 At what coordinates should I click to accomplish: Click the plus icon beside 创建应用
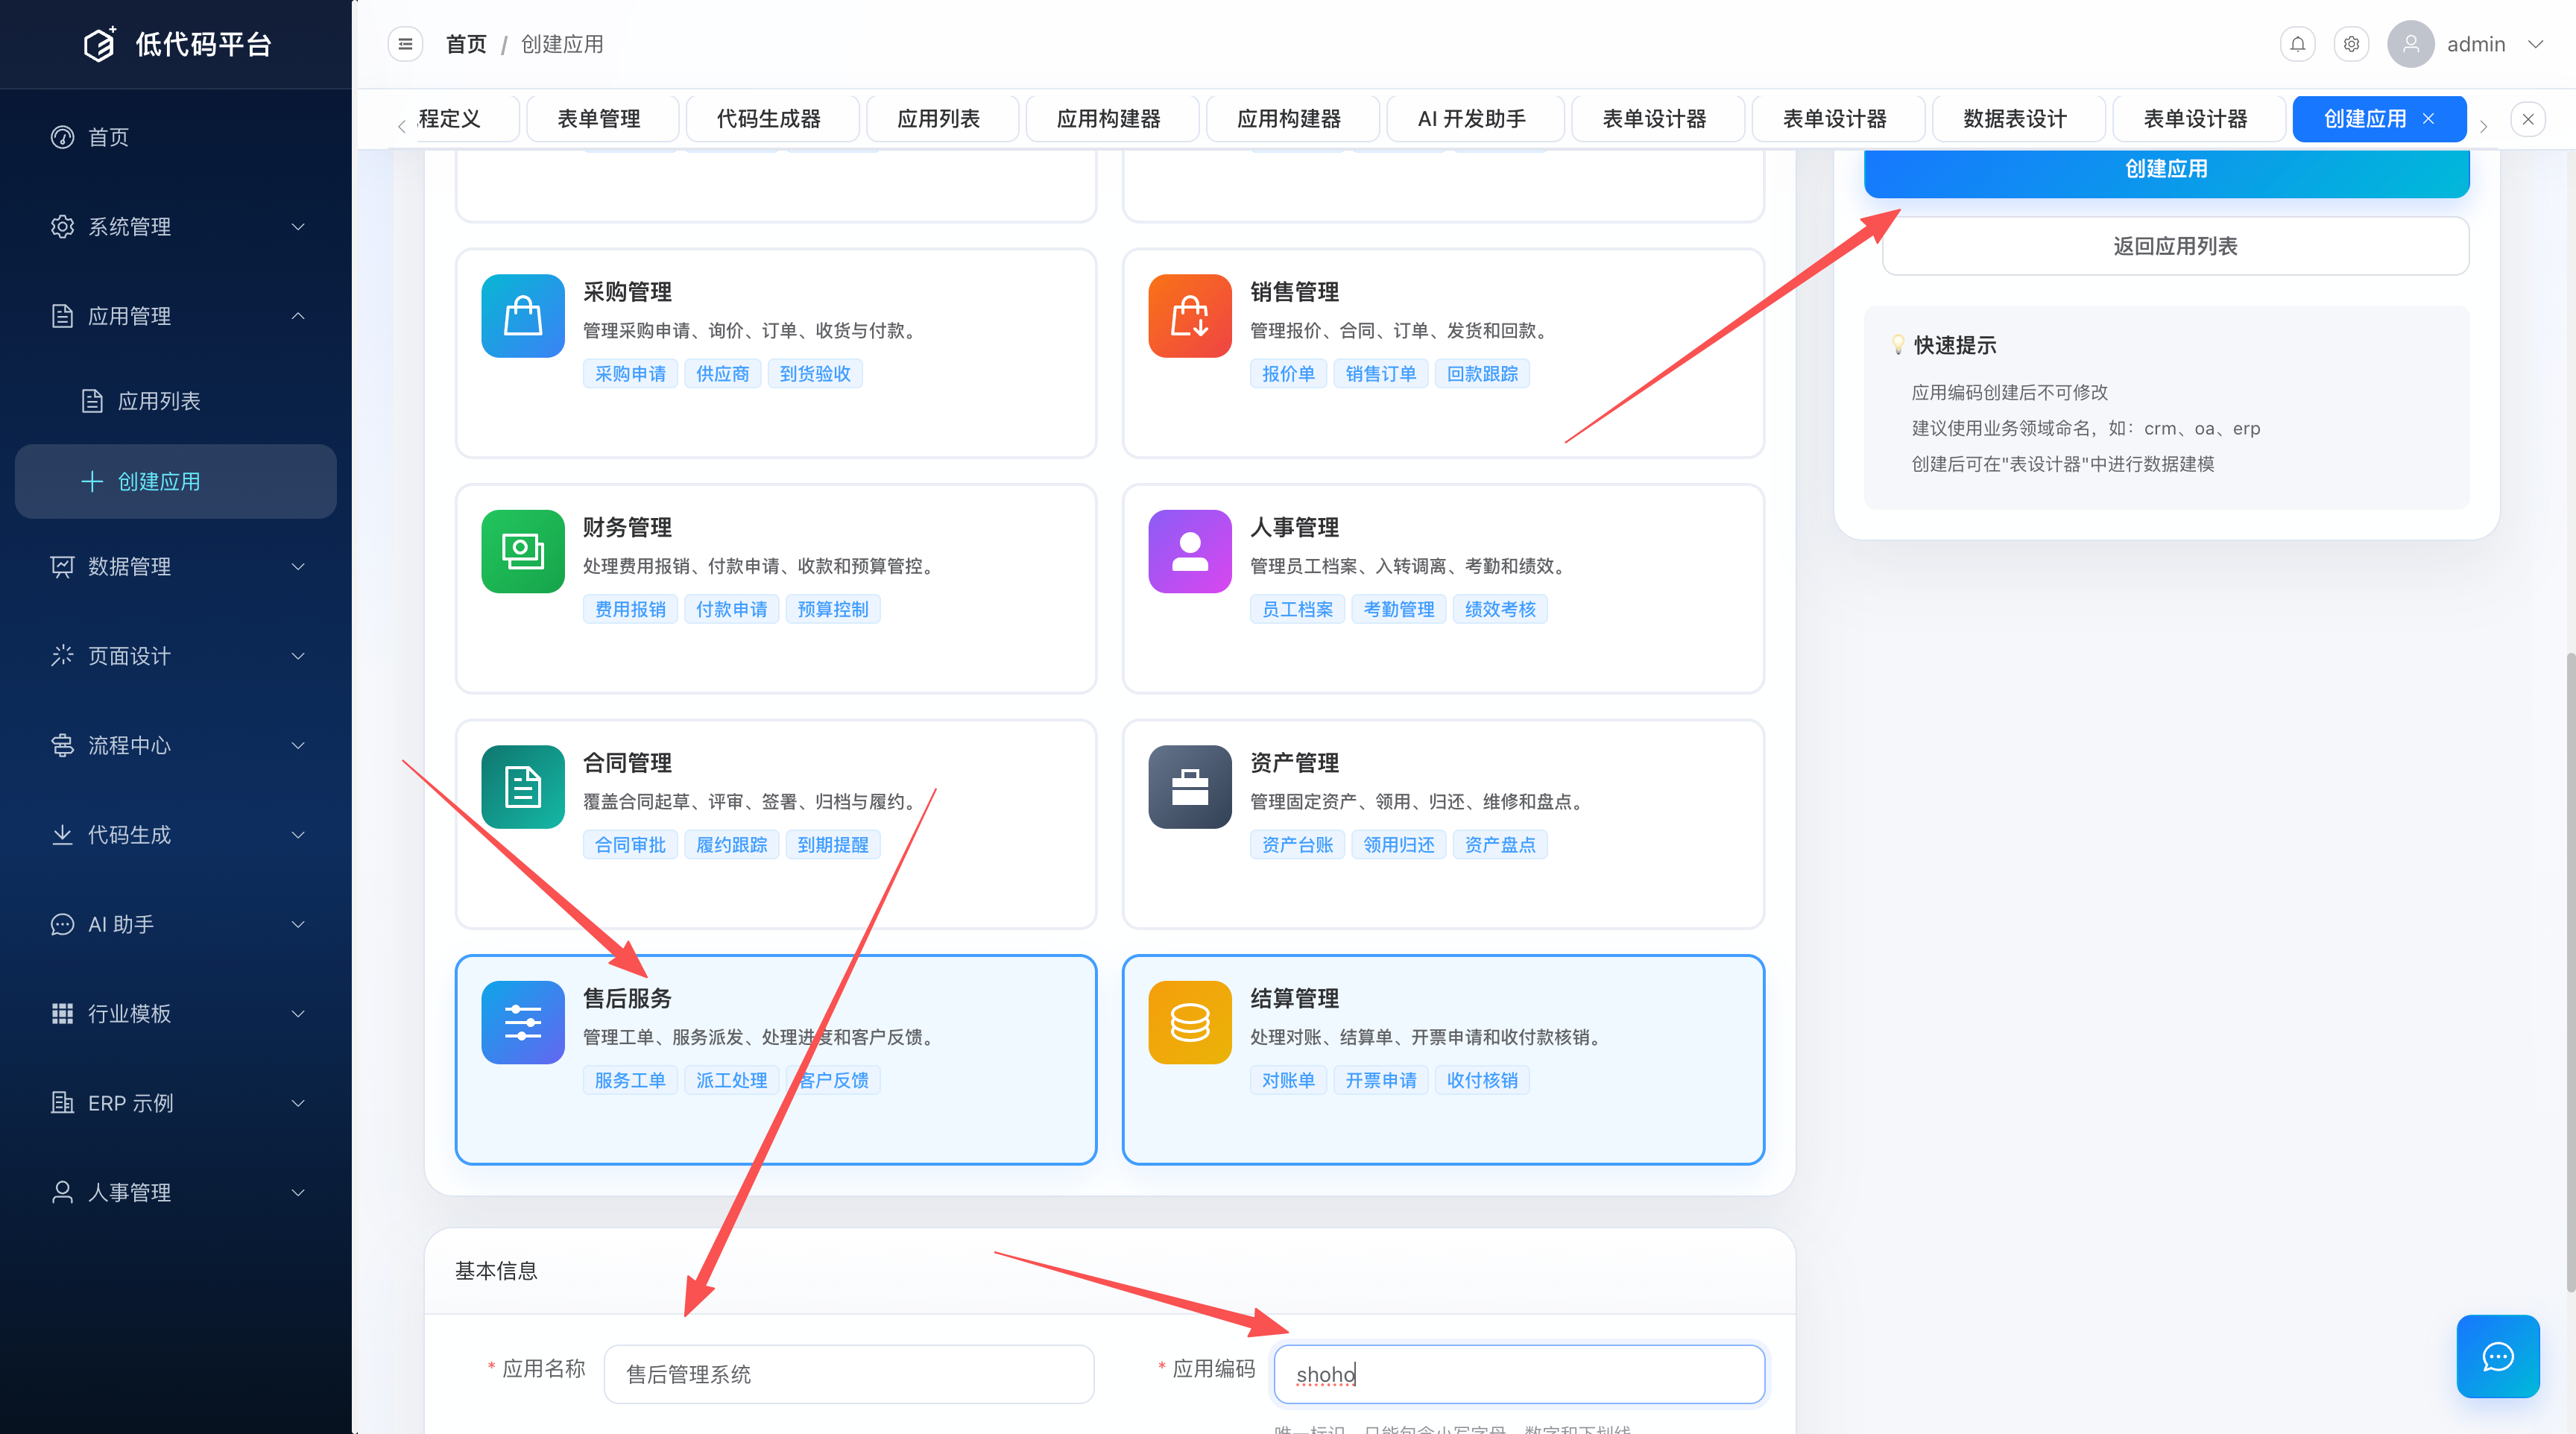pyautogui.click(x=92, y=481)
